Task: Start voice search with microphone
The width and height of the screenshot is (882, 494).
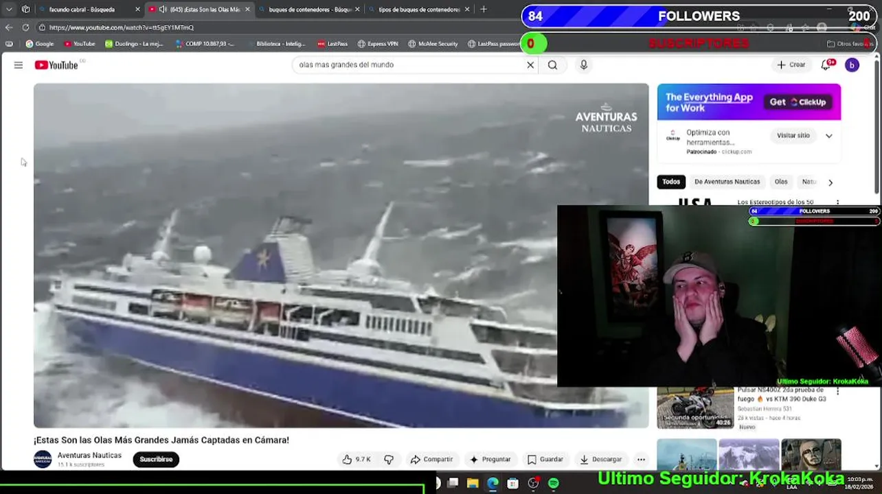Action: pyautogui.click(x=584, y=65)
